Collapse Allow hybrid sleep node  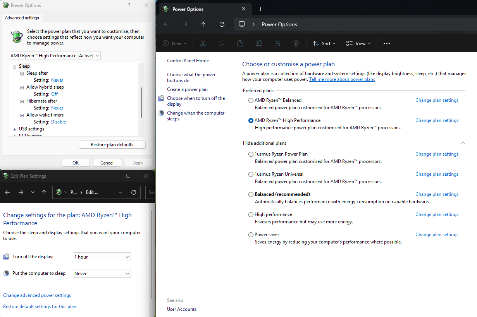pyautogui.click(x=22, y=87)
